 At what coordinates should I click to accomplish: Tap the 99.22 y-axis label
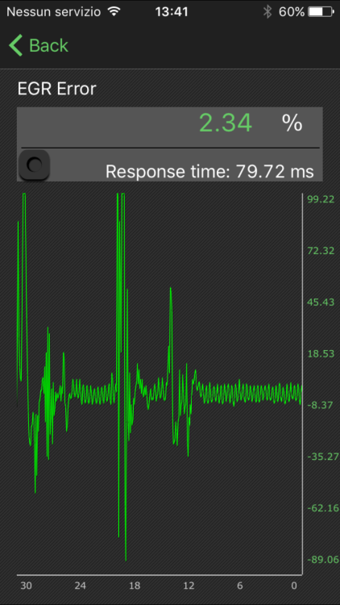click(x=321, y=199)
